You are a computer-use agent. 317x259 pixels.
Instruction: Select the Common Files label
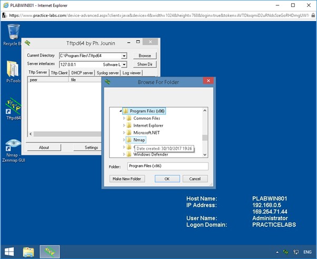(147, 118)
